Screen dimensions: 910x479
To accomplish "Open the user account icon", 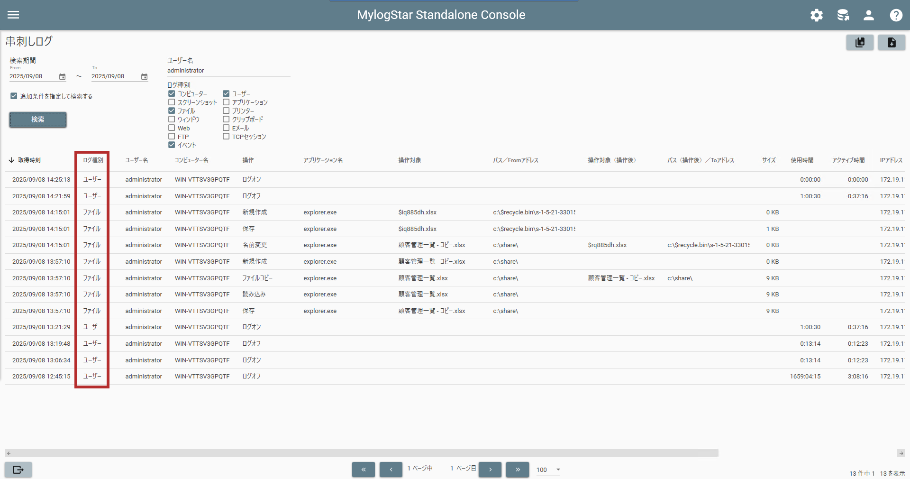I will tap(868, 15).
